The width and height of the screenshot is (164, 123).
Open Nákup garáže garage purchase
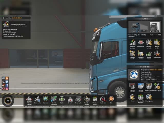(149, 98)
